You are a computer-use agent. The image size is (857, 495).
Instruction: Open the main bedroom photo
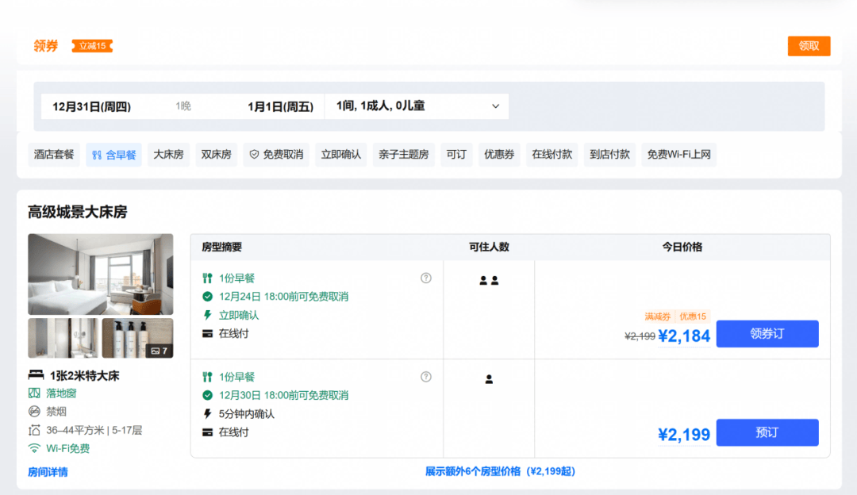tap(101, 274)
